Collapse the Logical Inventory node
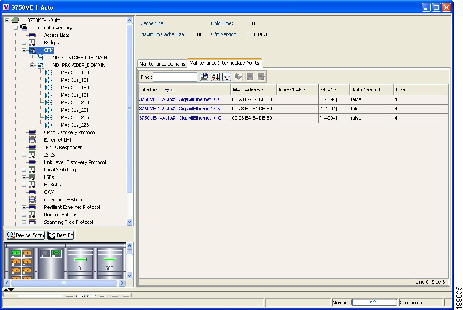 (x=16, y=28)
